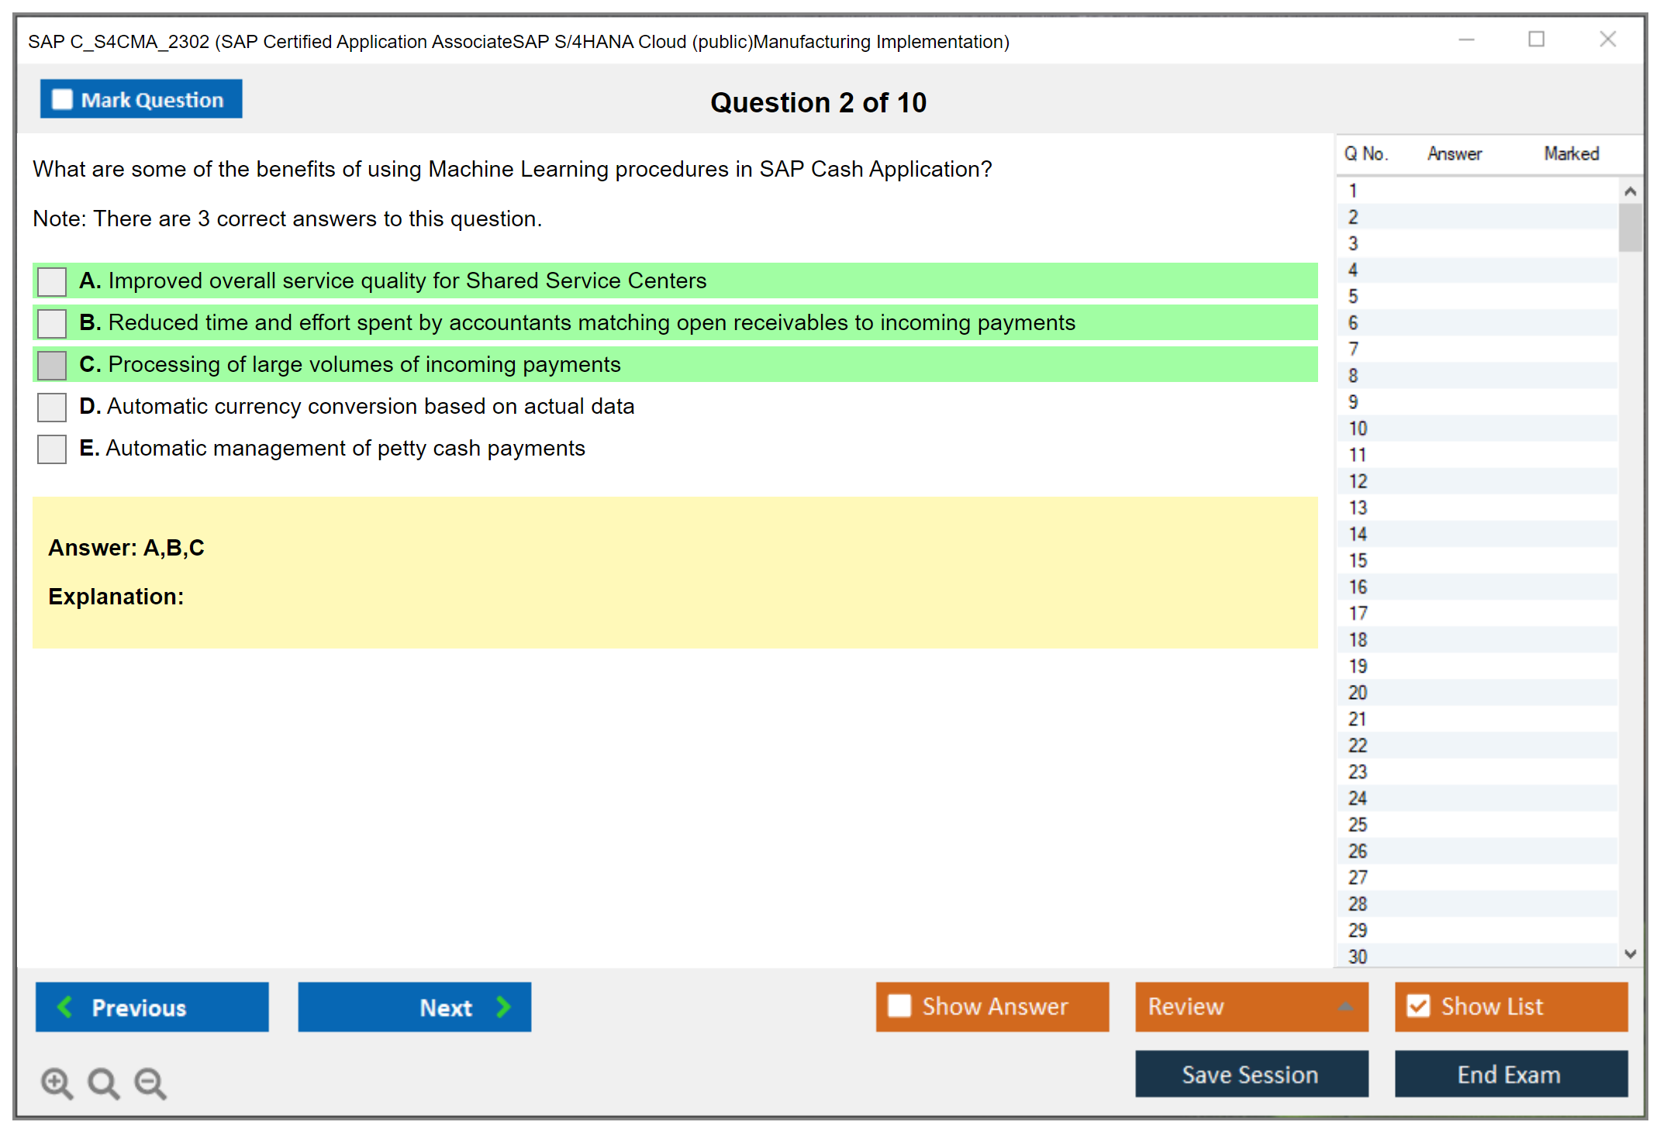Close the exam window
This screenshot has height=1139, width=1667.
(x=1607, y=40)
